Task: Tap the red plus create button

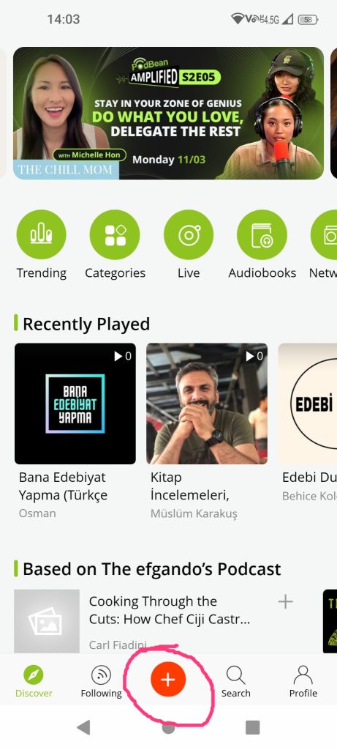Action: point(168,679)
